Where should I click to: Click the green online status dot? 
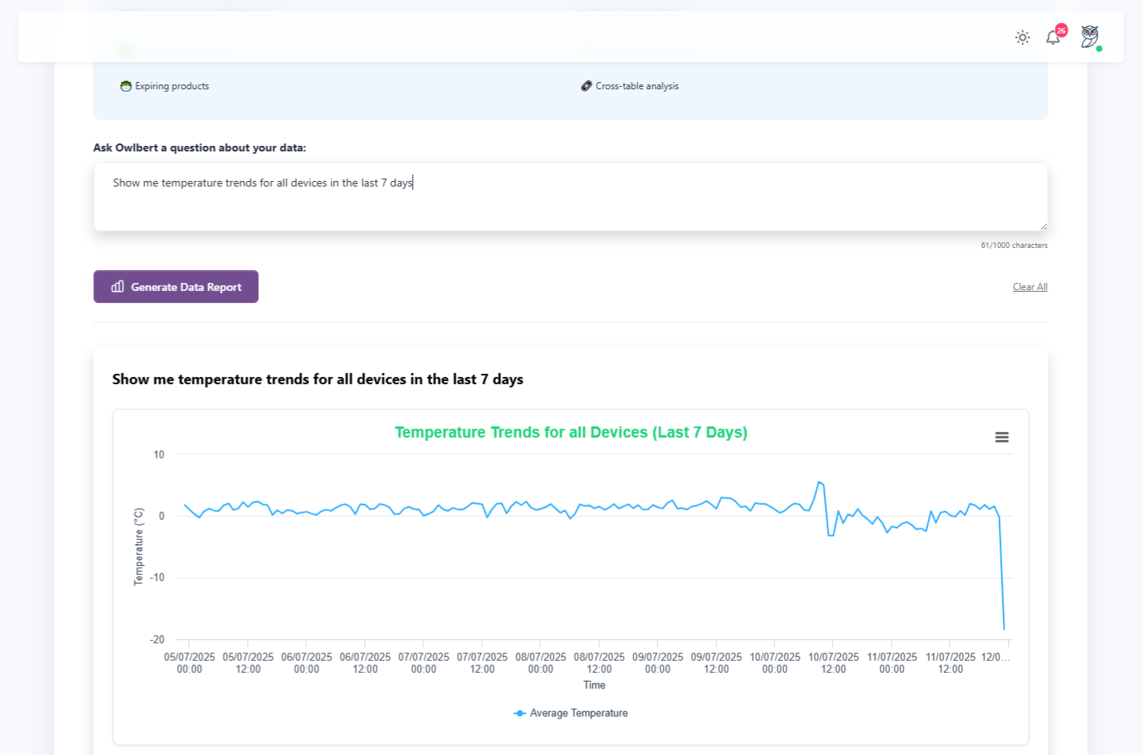[1099, 49]
